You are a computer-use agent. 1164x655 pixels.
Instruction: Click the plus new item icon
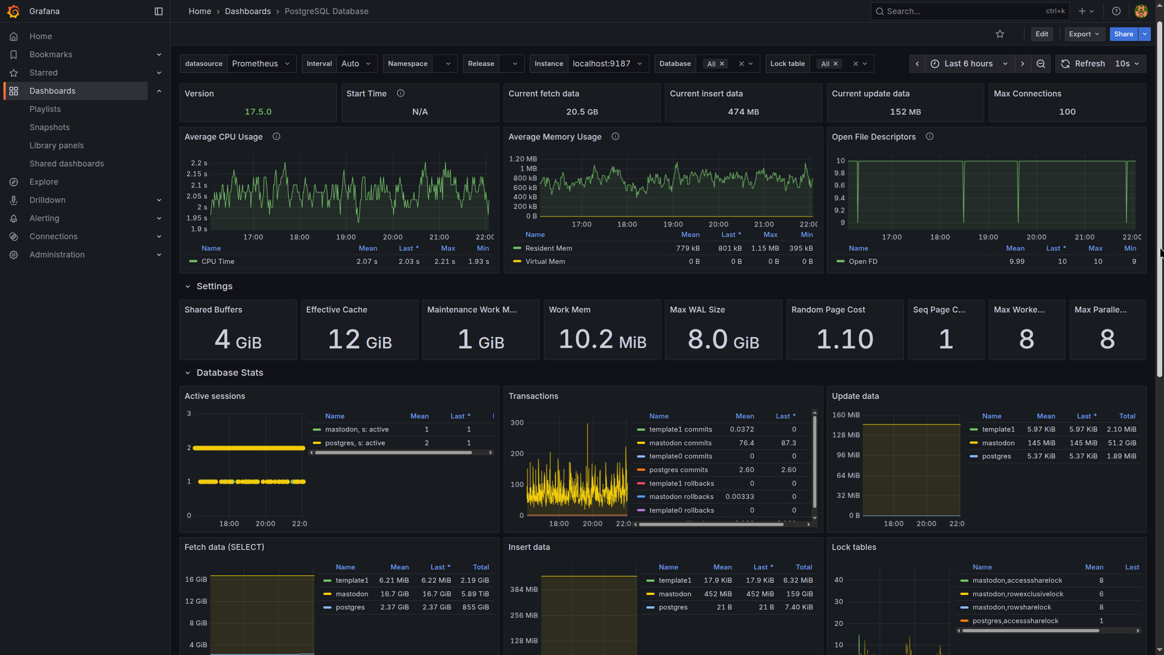click(x=1082, y=11)
